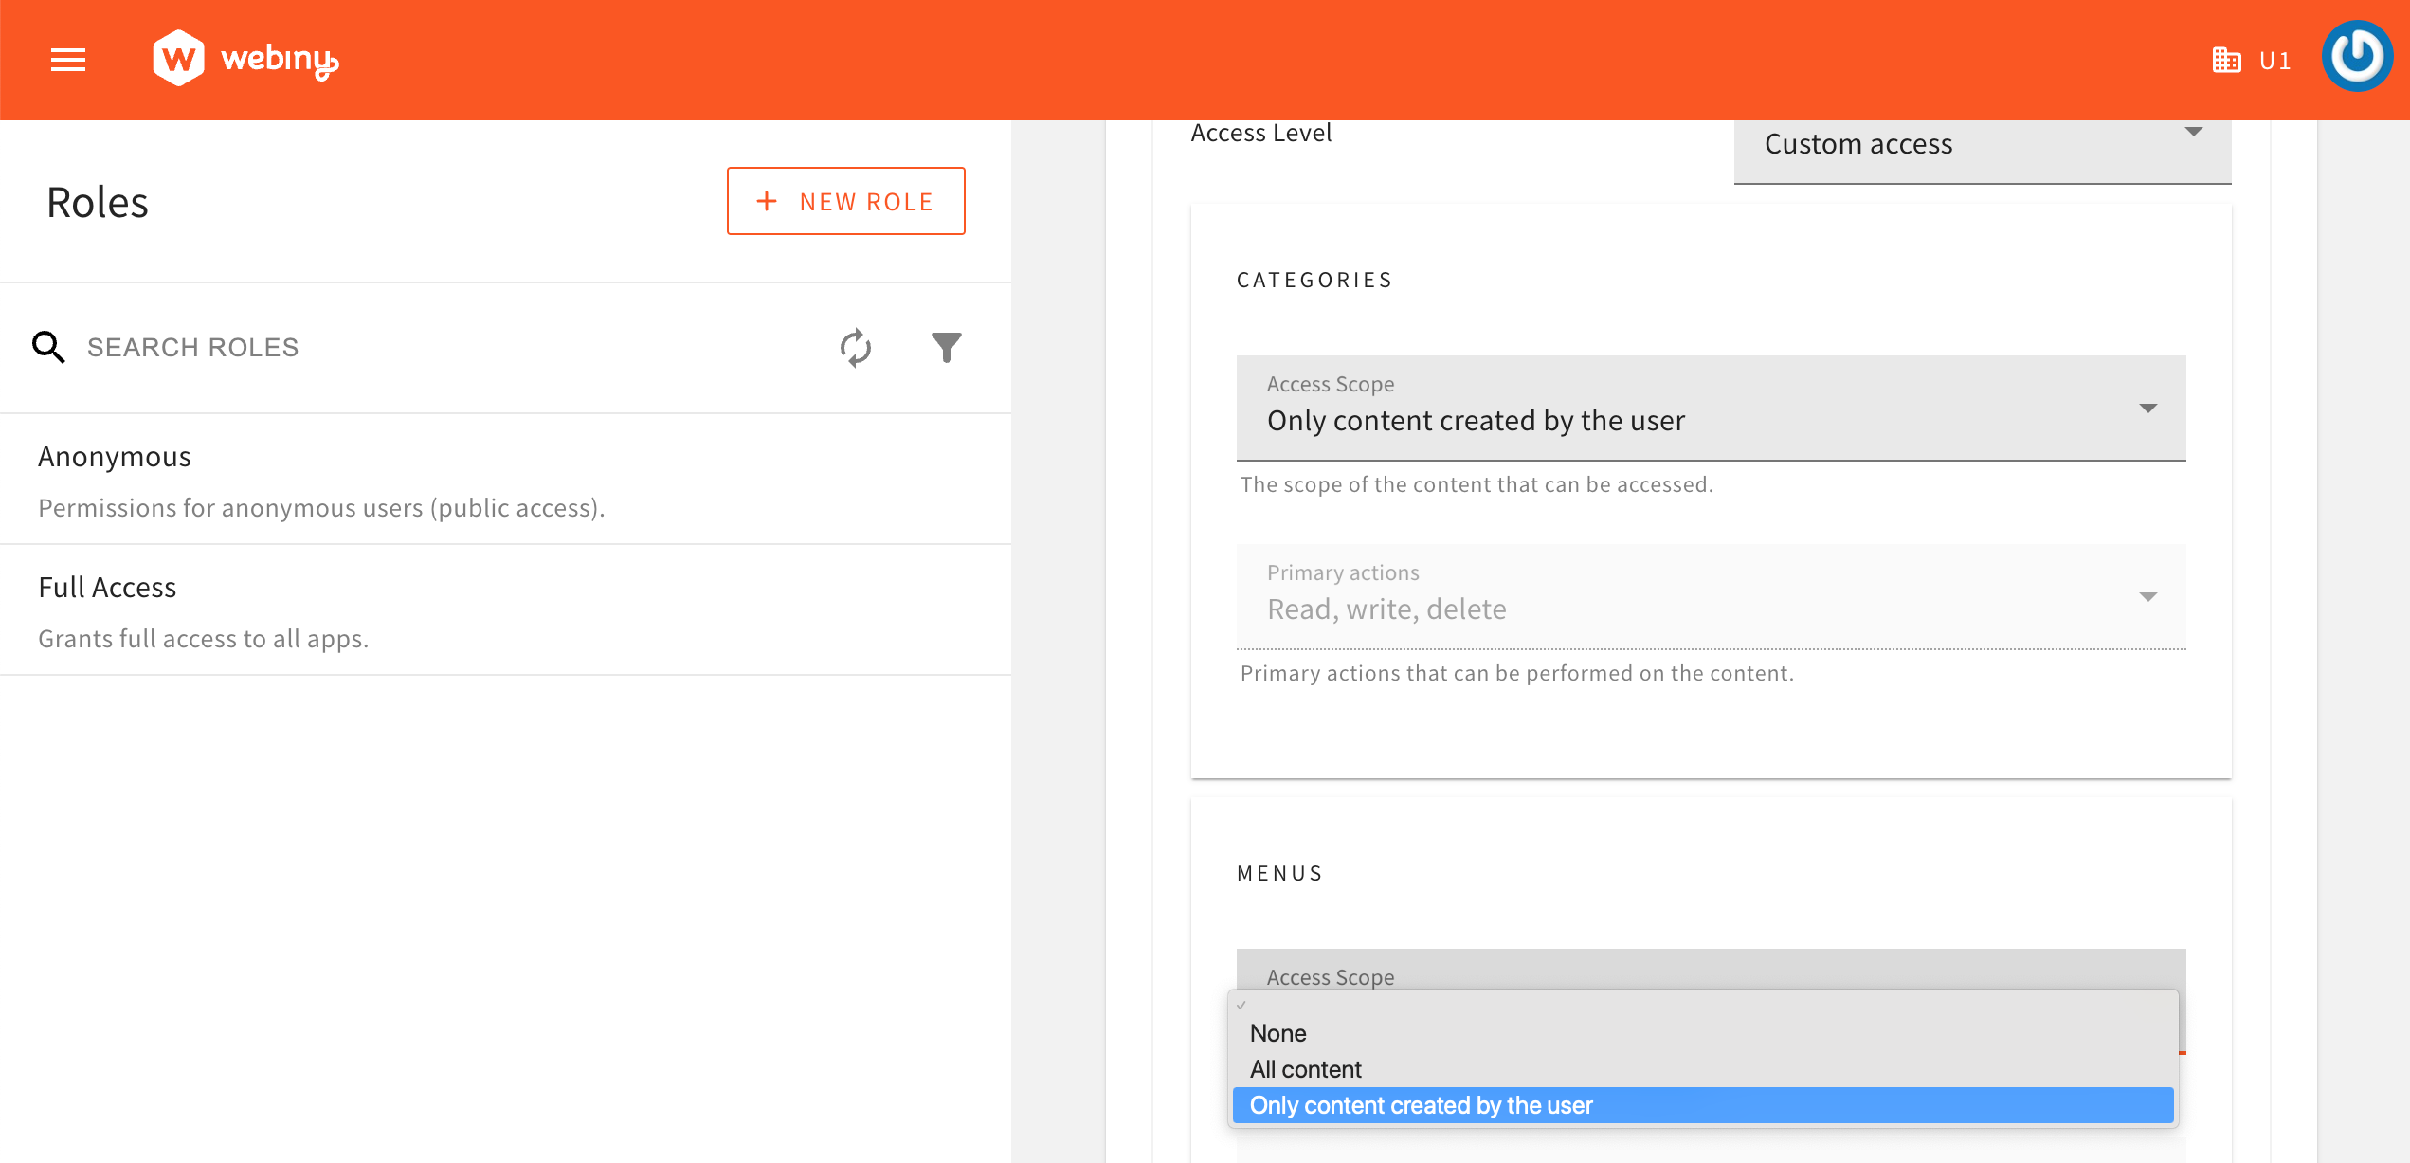Click the plus icon in New Role
2410x1163 pixels.
(x=767, y=201)
